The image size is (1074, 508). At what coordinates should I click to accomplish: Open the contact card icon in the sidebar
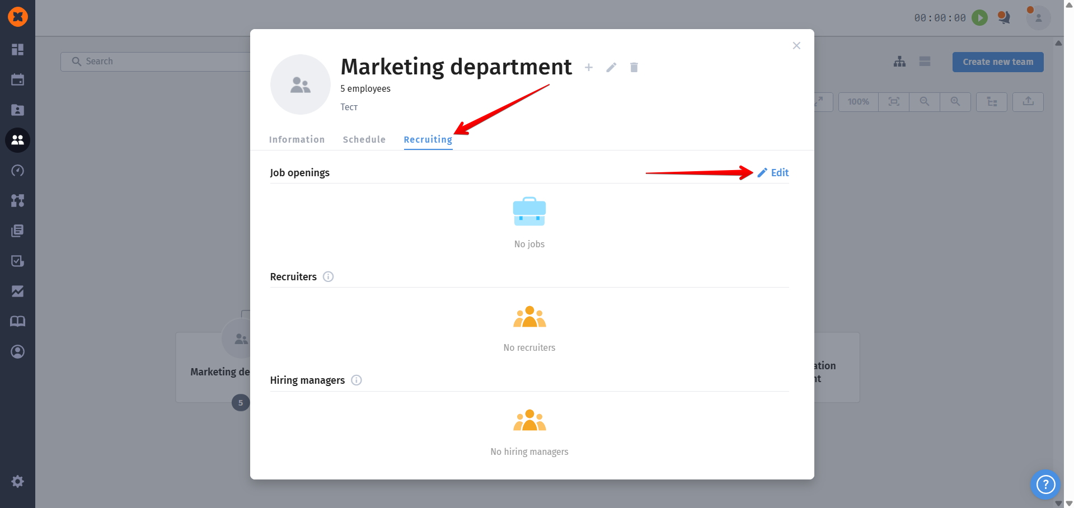[x=17, y=110]
